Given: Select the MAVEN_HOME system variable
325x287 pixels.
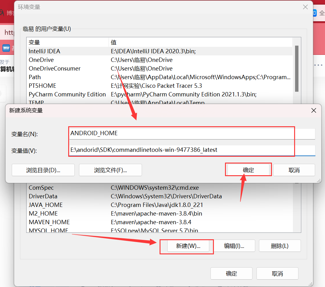Looking at the screenshot, I should (160, 222).
